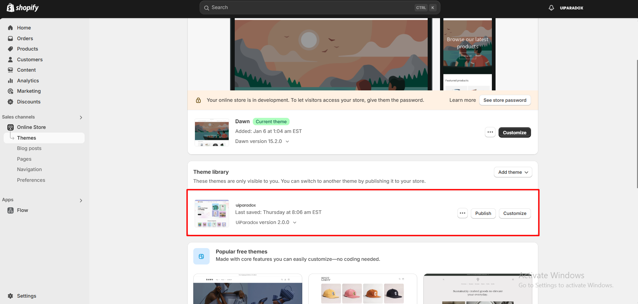The height and width of the screenshot is (304, 638).
Task: Open the Orders page
Action: [x=25, y=39]
